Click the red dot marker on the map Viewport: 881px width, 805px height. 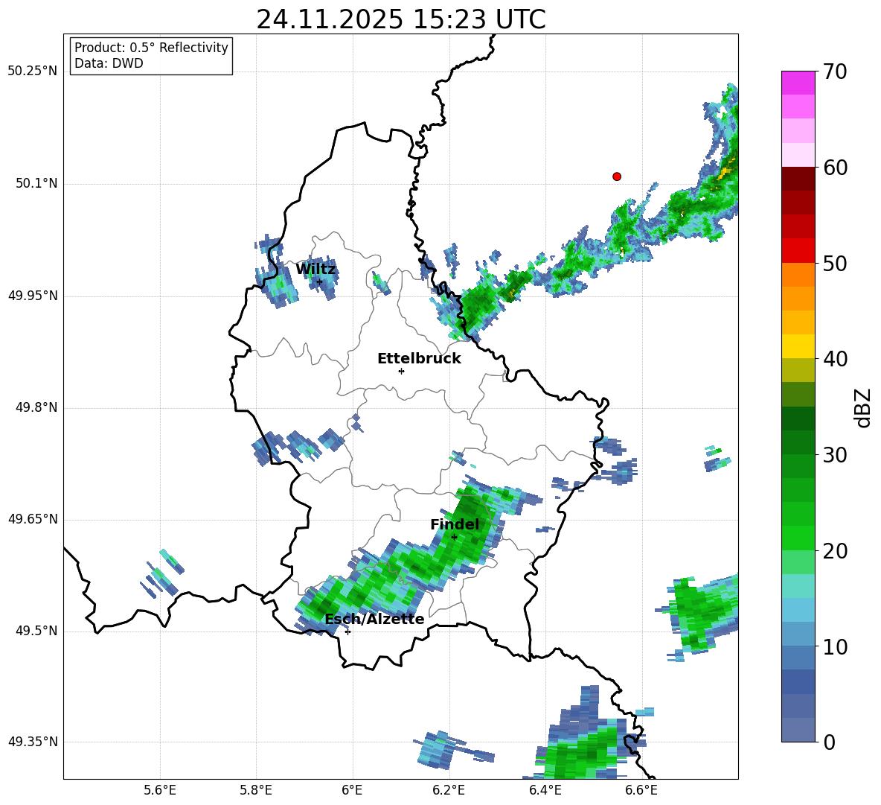[617, 176]
